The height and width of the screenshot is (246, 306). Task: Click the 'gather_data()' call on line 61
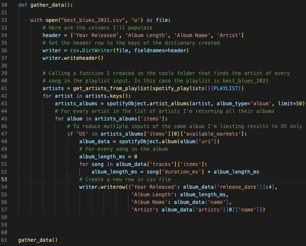(38, 240)
